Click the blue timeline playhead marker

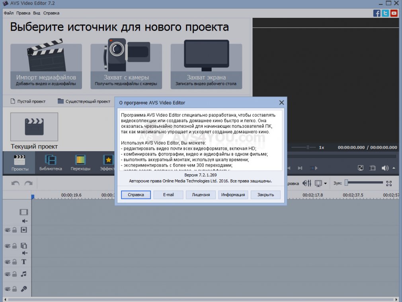(x=33, y=197)
